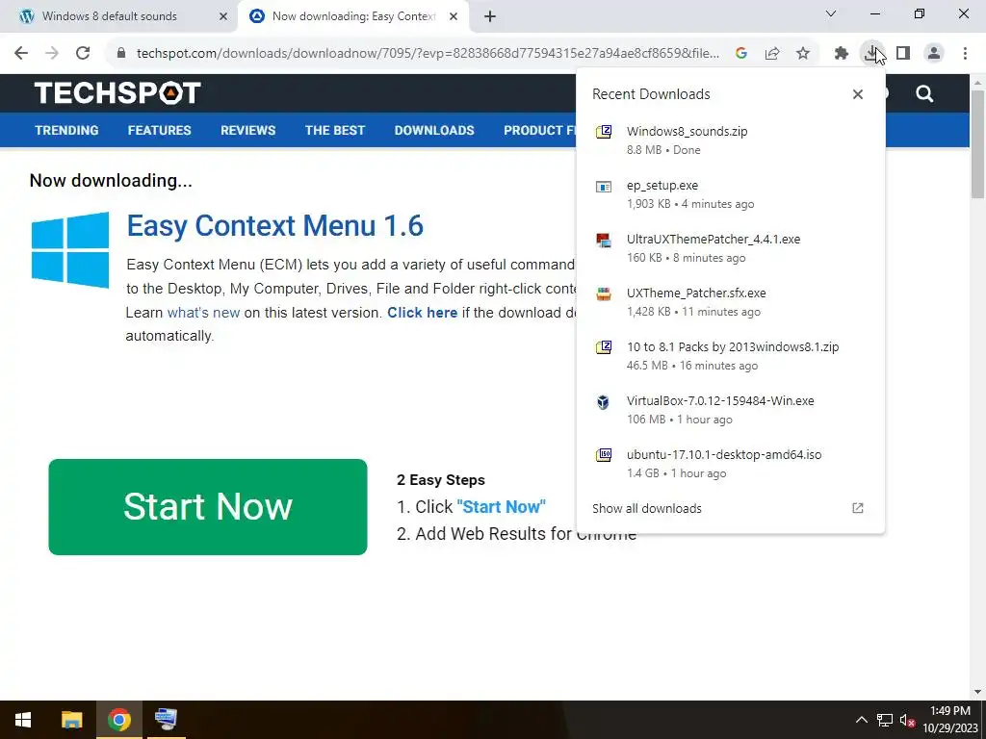The width and height of the screenshot is (986, 739).
Task: Open the new tab plus button
Action: [x=490, y=16]
